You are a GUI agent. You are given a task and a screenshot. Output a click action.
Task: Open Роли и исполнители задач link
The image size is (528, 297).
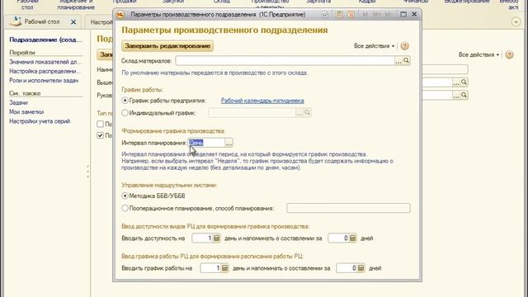coord(44,81)
